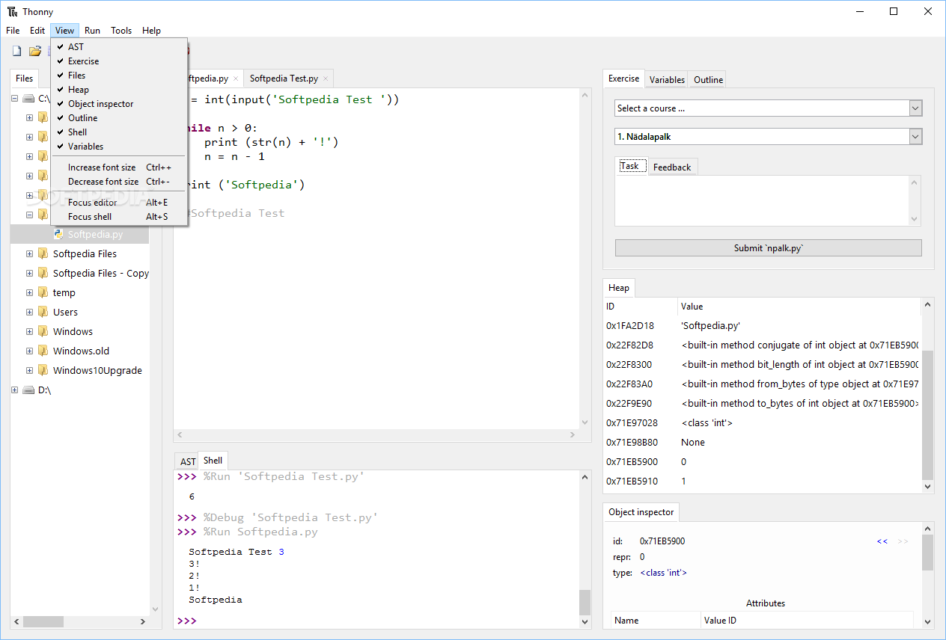Click the >> next object link
Viewport: 946px width, 640px height.
click(903, 541)
